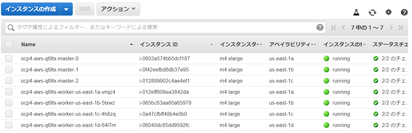Click m4.xlarge type in master-0 row
The image size is (412, 133).
[231, 58]
